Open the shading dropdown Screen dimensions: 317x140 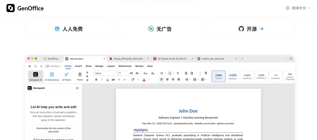point(196,80)
